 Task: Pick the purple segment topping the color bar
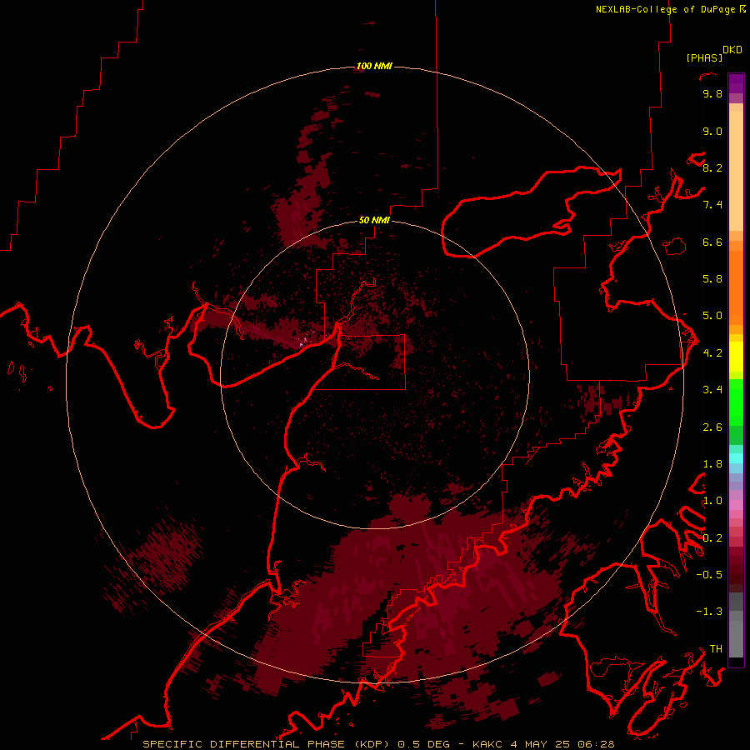736,83
